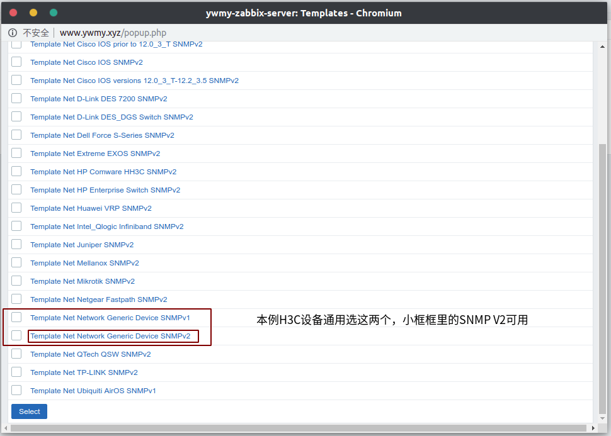Screen dimensions: 611x436
Task: Tick the Dell Force S-Series SNMPv2 checkbox
Action: pos(16,135)
